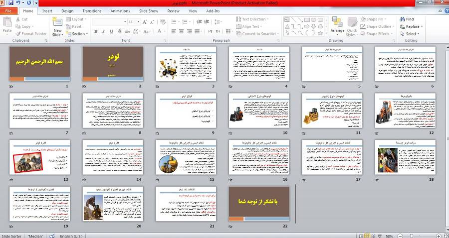The width and height of the screenshot is (449, 238).
Task: Select the Rectangle shape in the shapes gallery
Action: click(x=307, y=20)
